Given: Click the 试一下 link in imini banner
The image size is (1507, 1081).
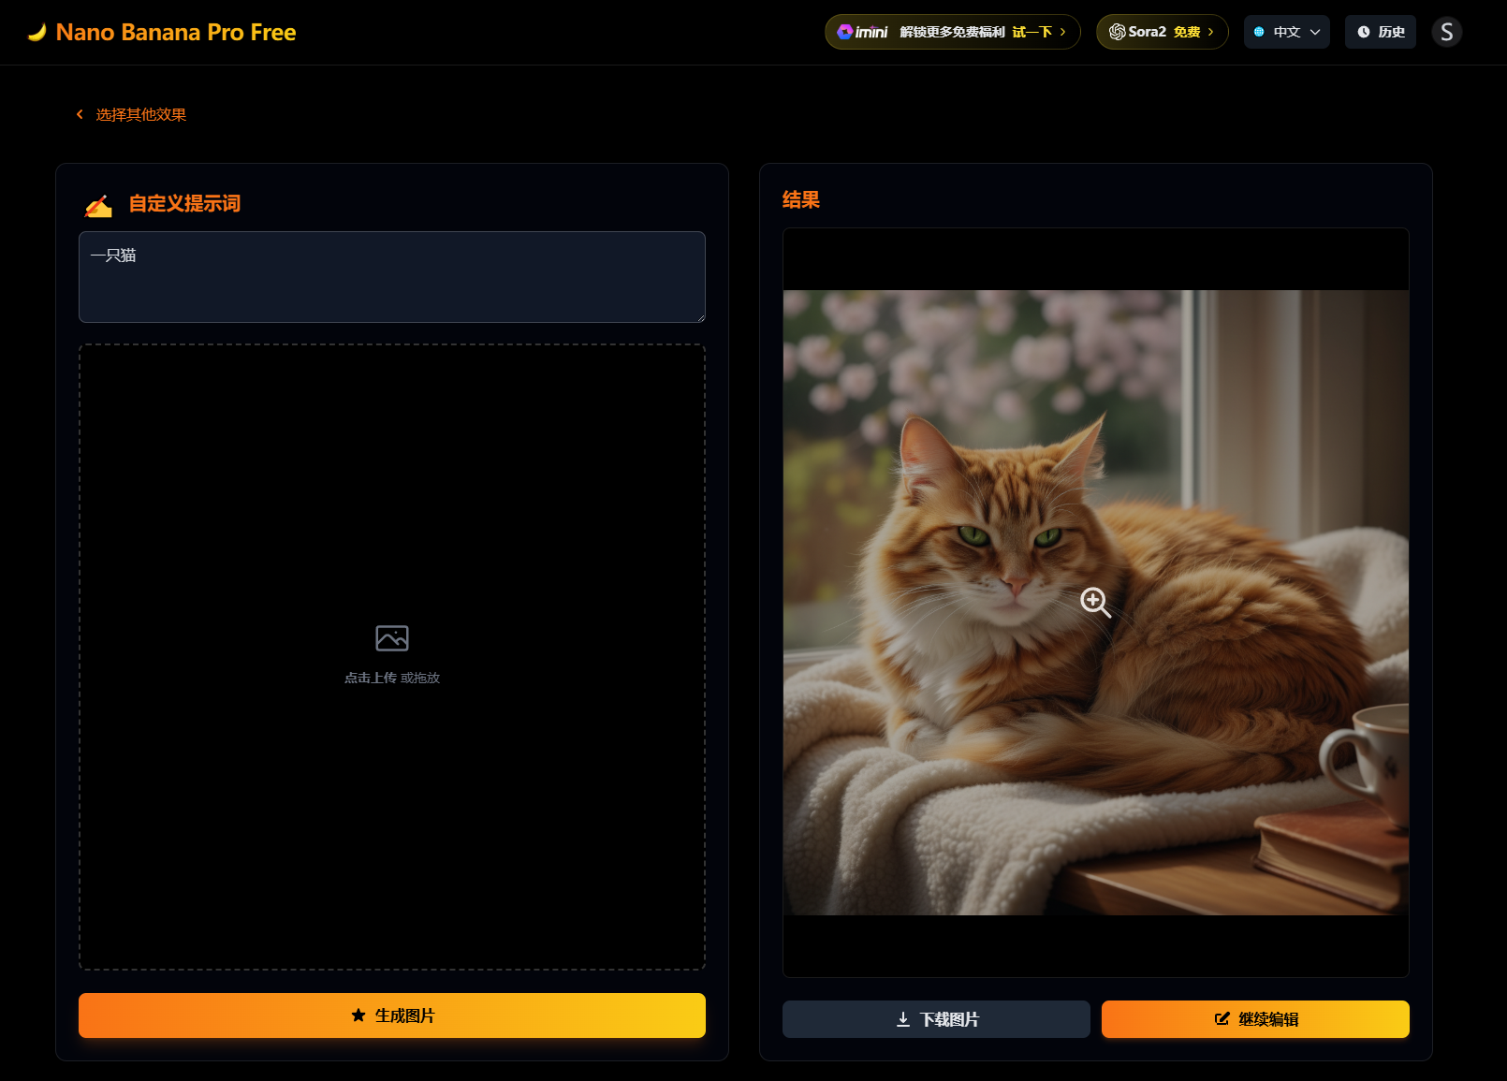Looking at the screenshot, I should pos(1031,32).
